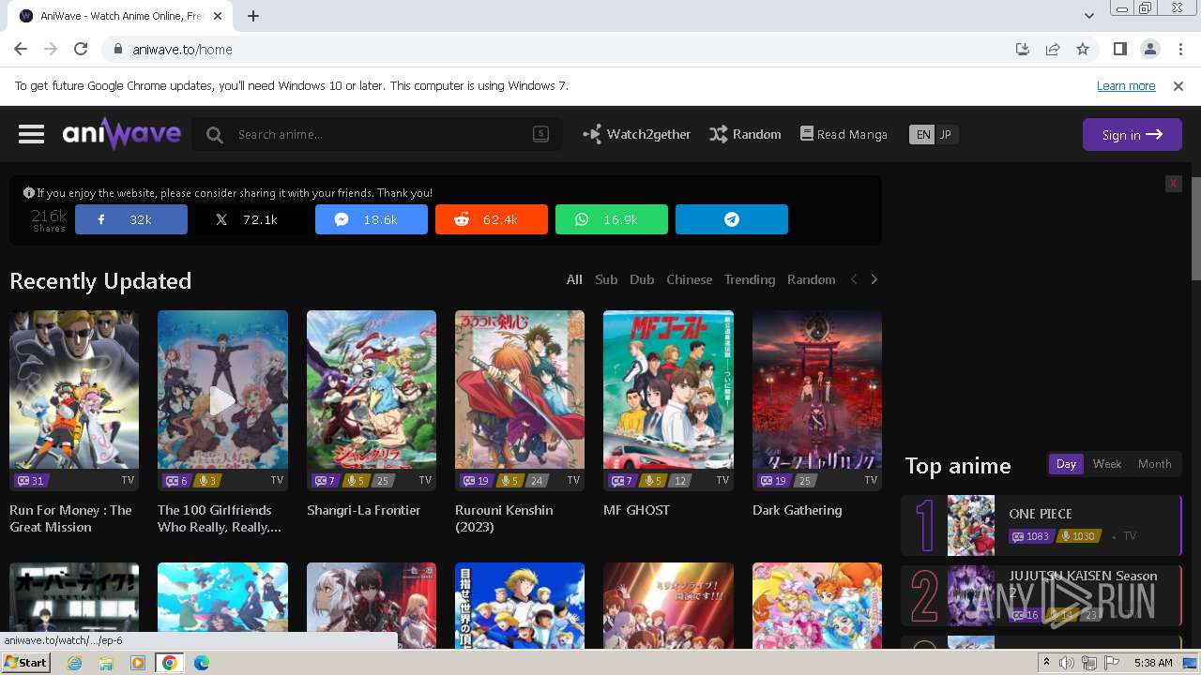
Task: Share on Facebook (32k)
Action: click(x=131, y=219)
